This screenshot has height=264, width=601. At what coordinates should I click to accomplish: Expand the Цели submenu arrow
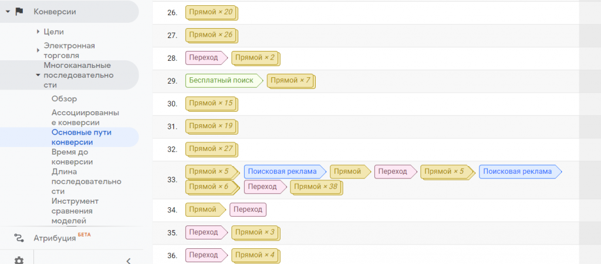[38, 31]
